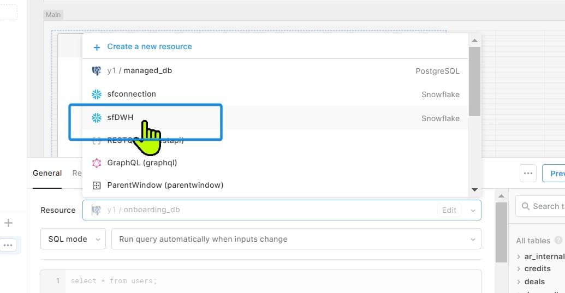Image resolution: width=565 pixels, height=293 pixels.
Task: Click the ParentWindow resource icon
Action: coord(97,186)
